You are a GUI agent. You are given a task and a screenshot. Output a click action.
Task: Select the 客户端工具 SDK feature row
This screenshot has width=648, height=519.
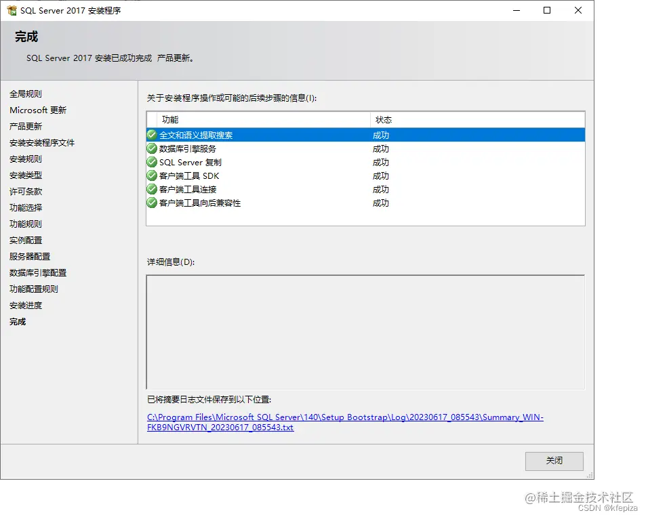(366, 175)
